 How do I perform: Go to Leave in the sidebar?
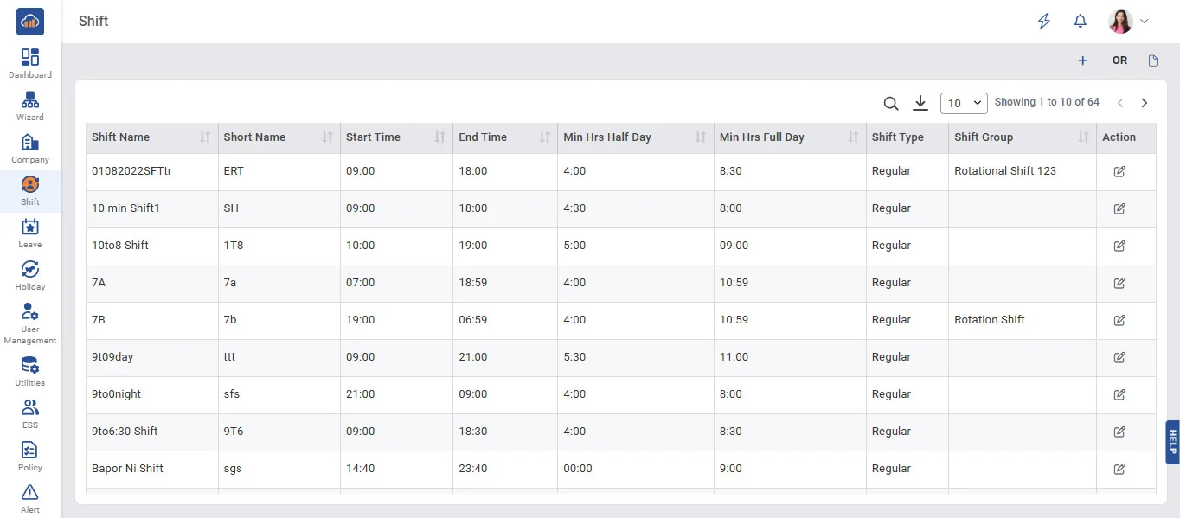tap(30, 233)
